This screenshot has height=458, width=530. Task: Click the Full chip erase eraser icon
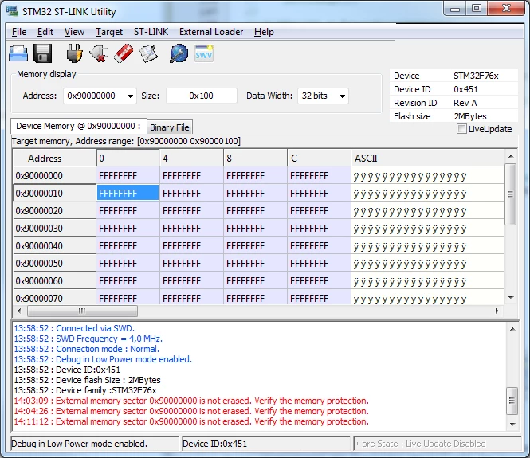click(124, 53)
